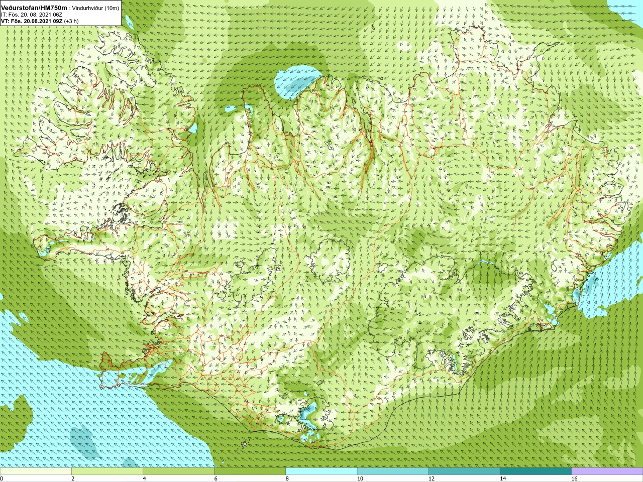Screen dimensions: 643x482
Task: Click the light cyan 8–10 legend swatch
Action: 321,471
